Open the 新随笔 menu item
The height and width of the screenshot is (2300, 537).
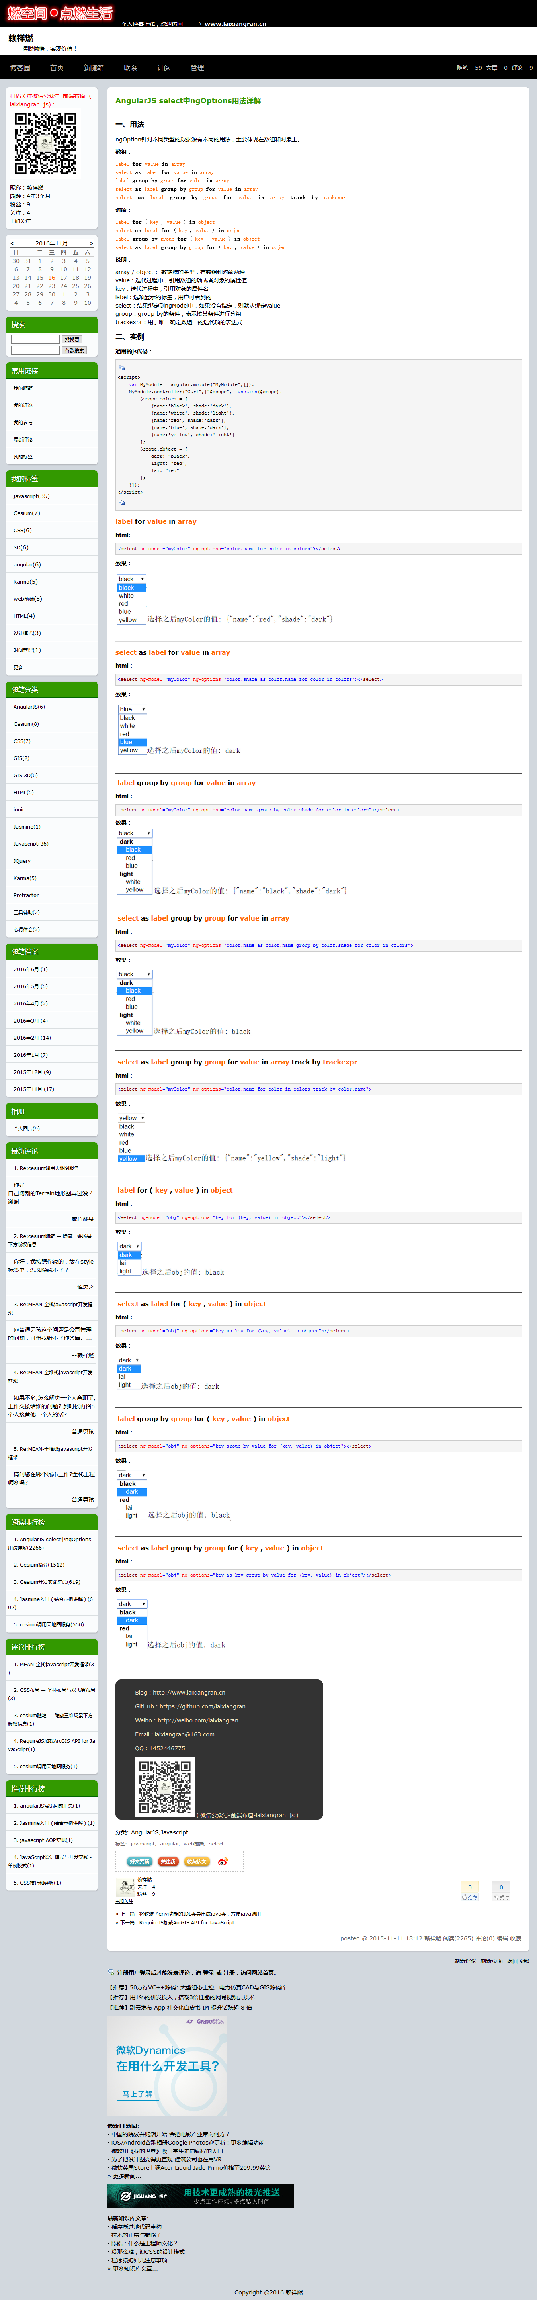pos(94,68)
